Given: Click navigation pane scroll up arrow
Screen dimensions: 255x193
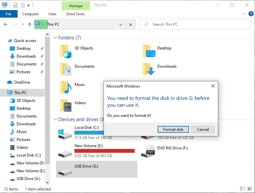Looking at the screenshot, I should (47, 34).
